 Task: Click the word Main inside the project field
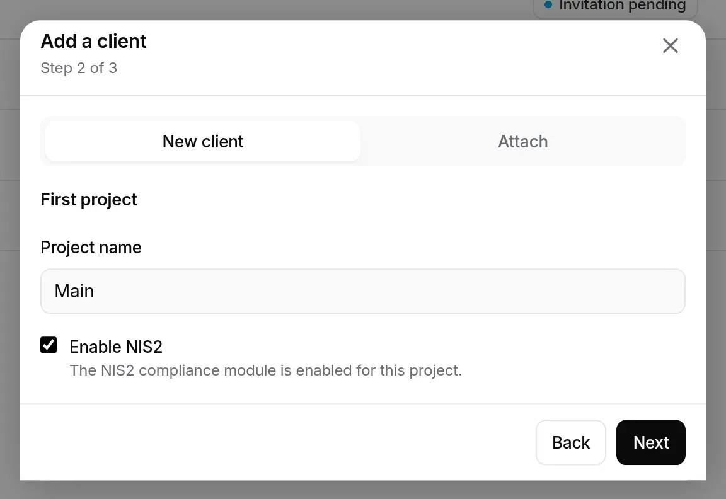pyautogui.click(x=74, y=291)
